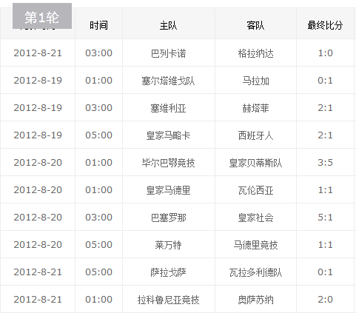356x313 pixels.
Task: Click 瓦伦西亚 away team
Action: [x=255, y=190]
